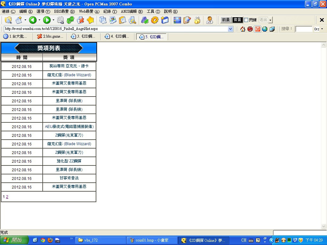Add to favorites with the yellow star
This screenshot has width=327, height=245.
[x=90, y=20]
